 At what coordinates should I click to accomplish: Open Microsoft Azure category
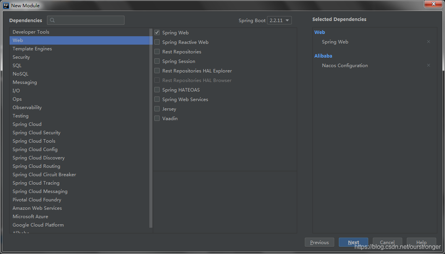[80, 217]
